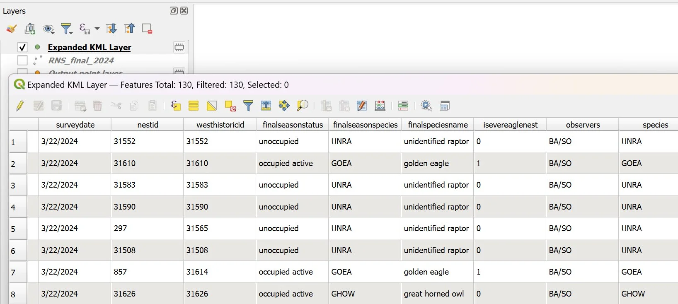678x304 pixels.
Task: Select row 1 via its row number
Action: pyautogui.click(x=18, y=142)
